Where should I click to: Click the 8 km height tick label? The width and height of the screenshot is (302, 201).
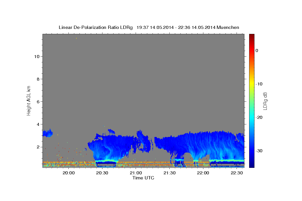point(38,79)
